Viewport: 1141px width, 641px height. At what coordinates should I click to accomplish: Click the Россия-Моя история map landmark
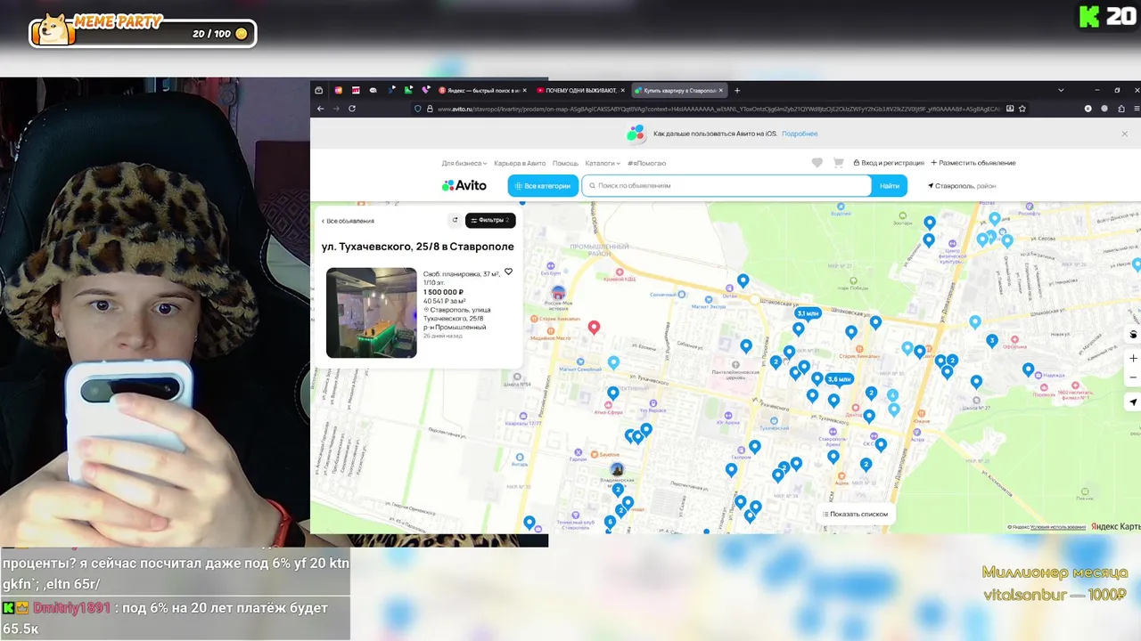(x=558, y=295)
